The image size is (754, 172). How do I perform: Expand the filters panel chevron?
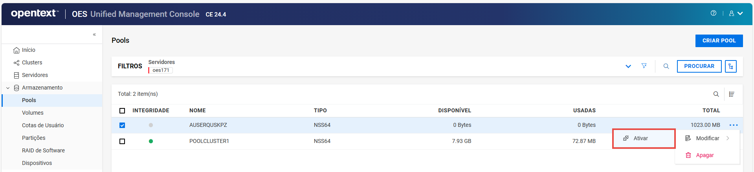pyautogui.click(x=628, y=66)
